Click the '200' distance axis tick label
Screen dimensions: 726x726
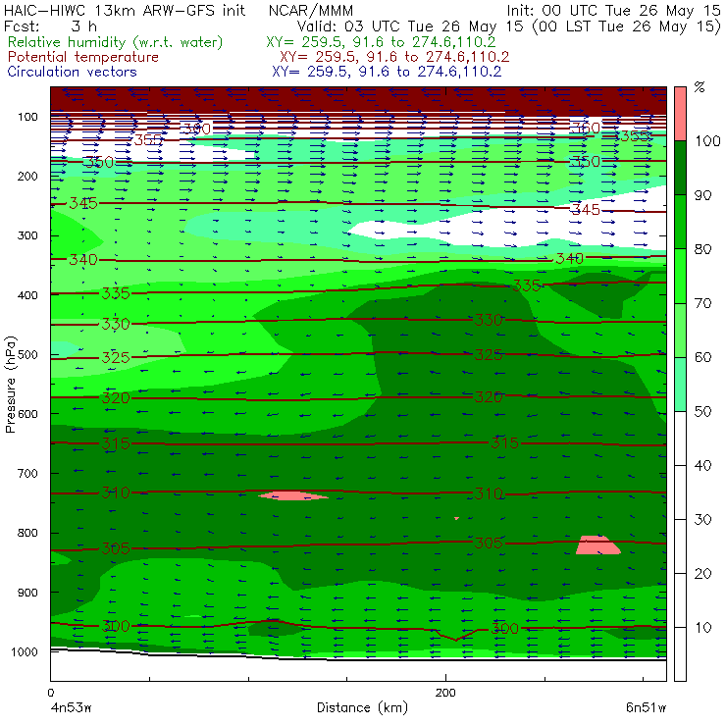tap(445, 693)
